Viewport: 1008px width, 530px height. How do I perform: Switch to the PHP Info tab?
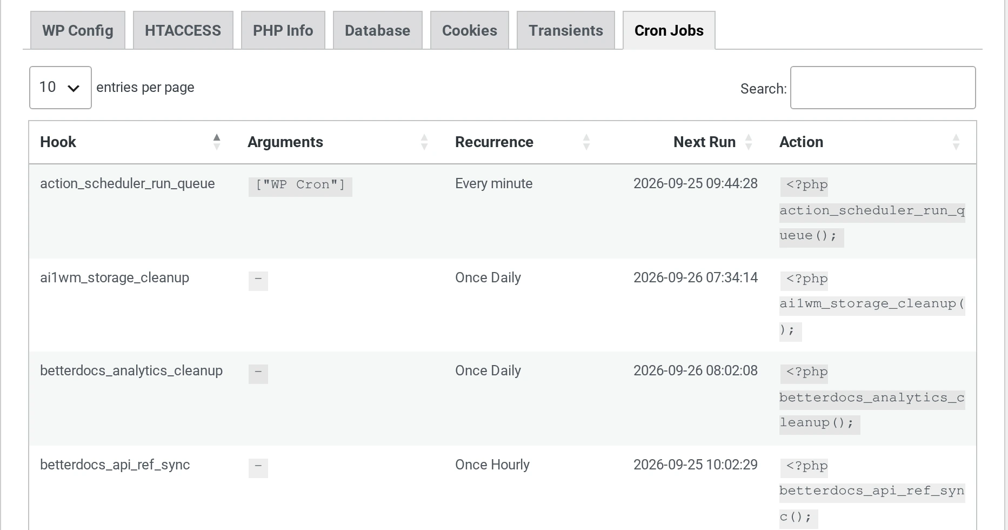pyautogui.click(x=283, y=30)
